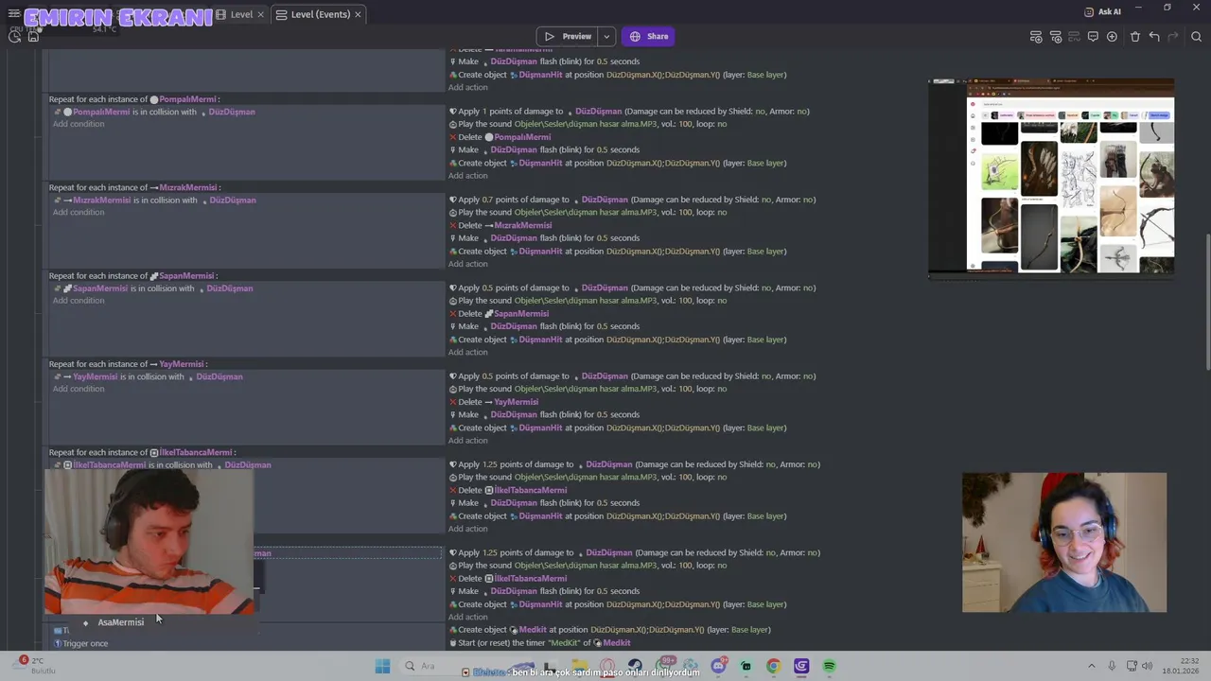Click the AsaMermisi object name

click(x=120, y=622)
